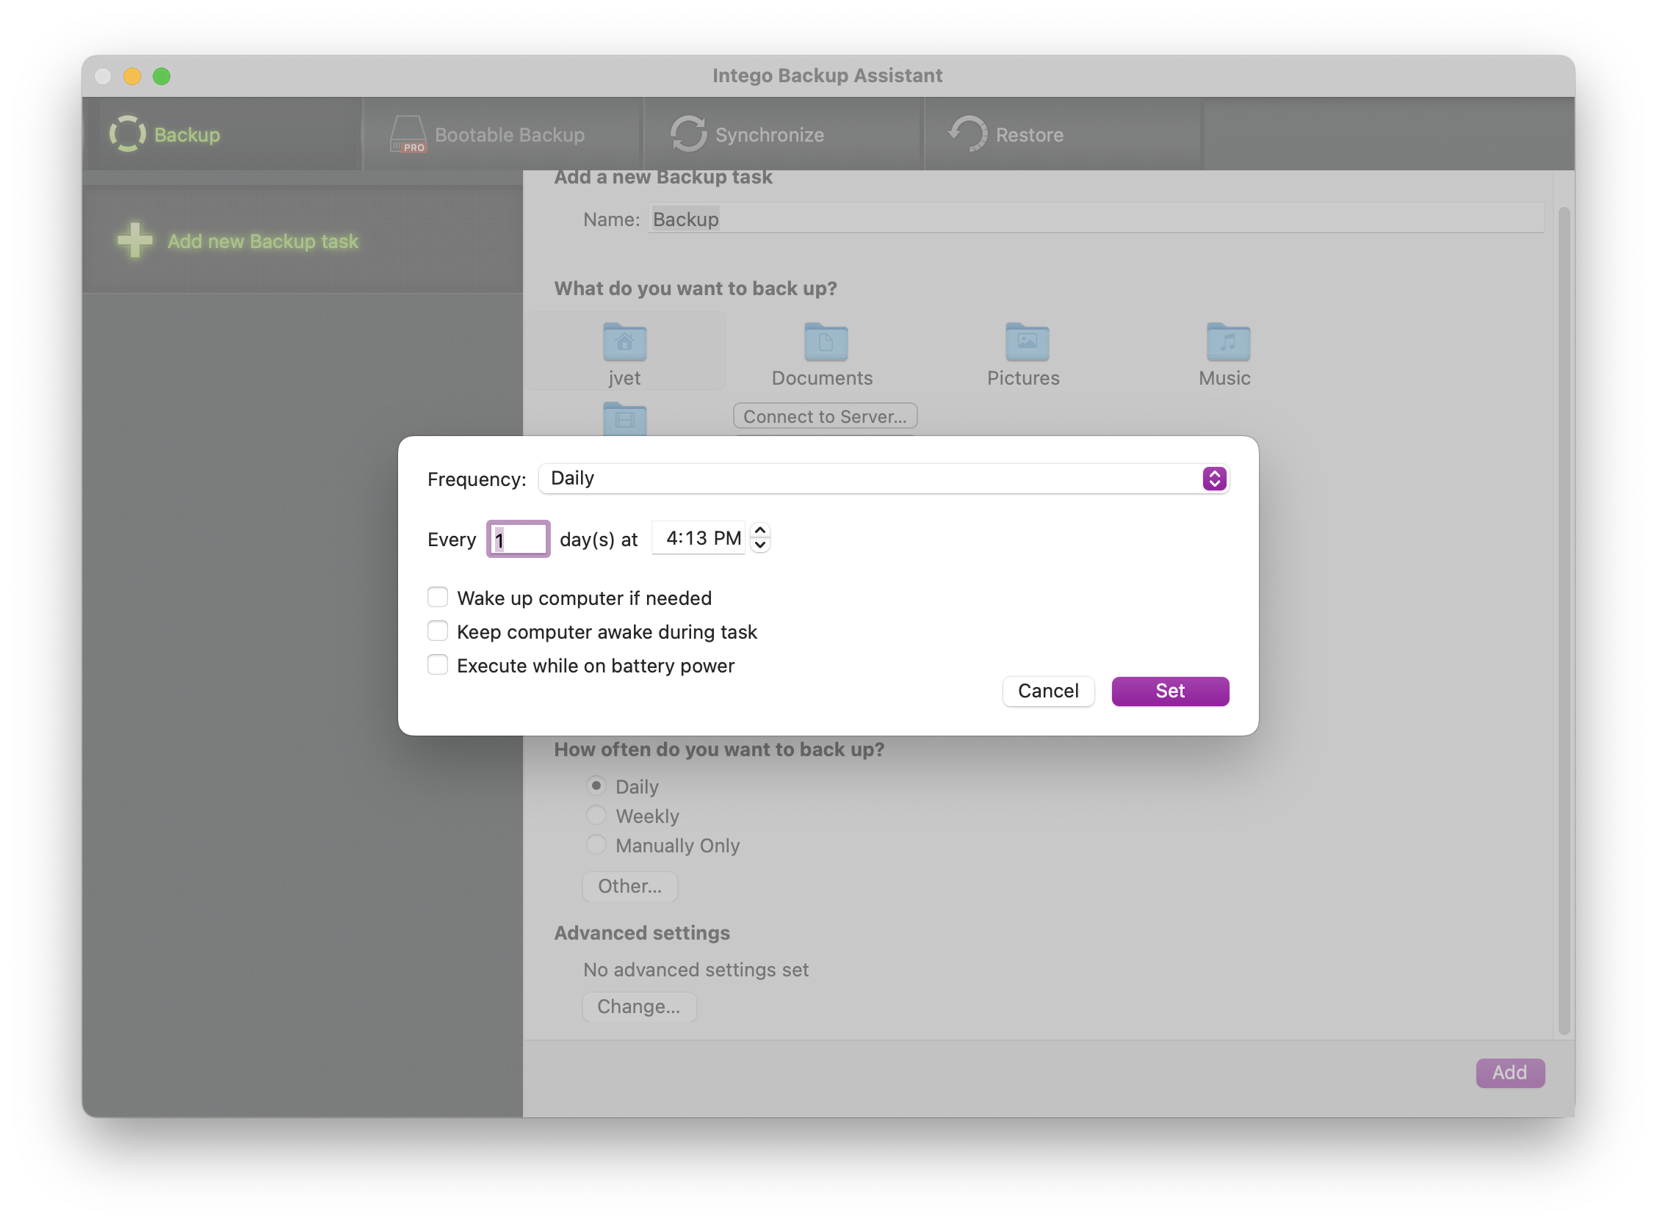The width and height of the screenshot is (1657, 1226).
Task: Select the Music folder icon
Action: [x=1228, y=342]
